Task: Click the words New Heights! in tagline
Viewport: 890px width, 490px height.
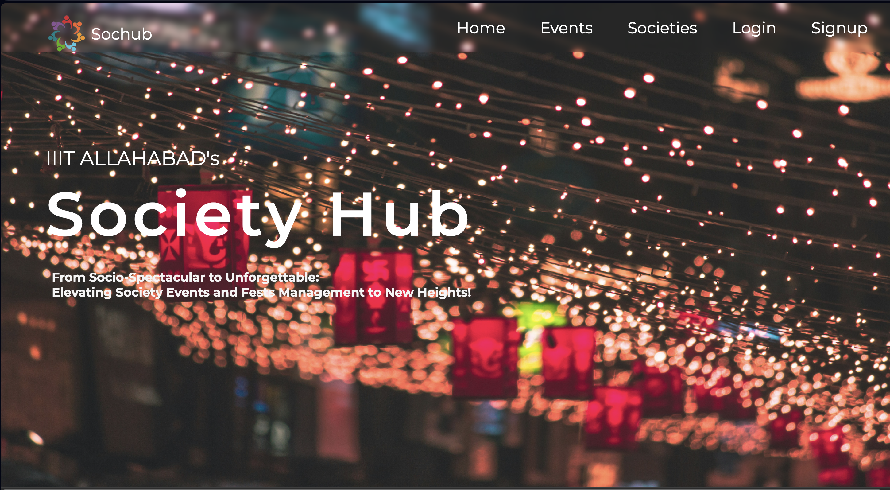Action: coord(428,292)
